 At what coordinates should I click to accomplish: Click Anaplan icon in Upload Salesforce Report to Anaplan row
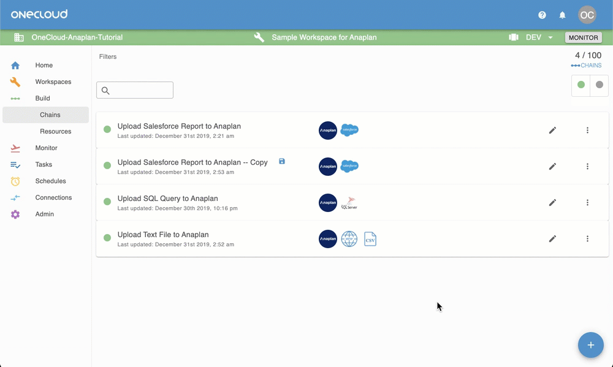327,131
